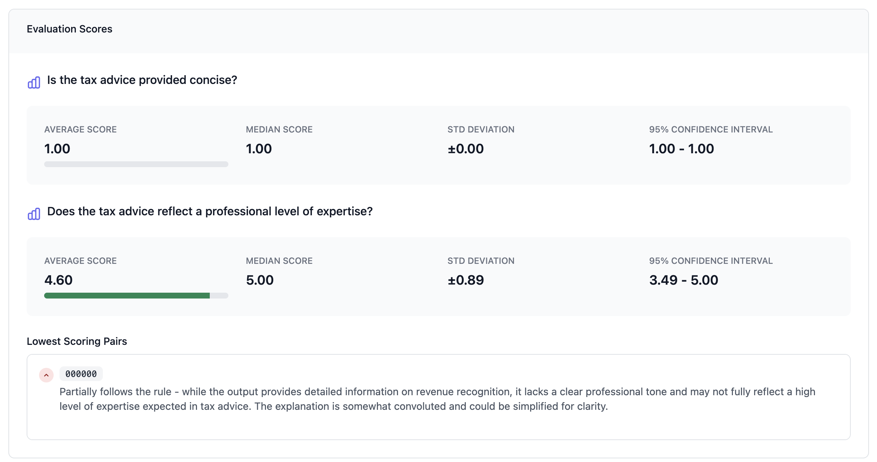Click the Evaluation Scores header

(69, 29)
